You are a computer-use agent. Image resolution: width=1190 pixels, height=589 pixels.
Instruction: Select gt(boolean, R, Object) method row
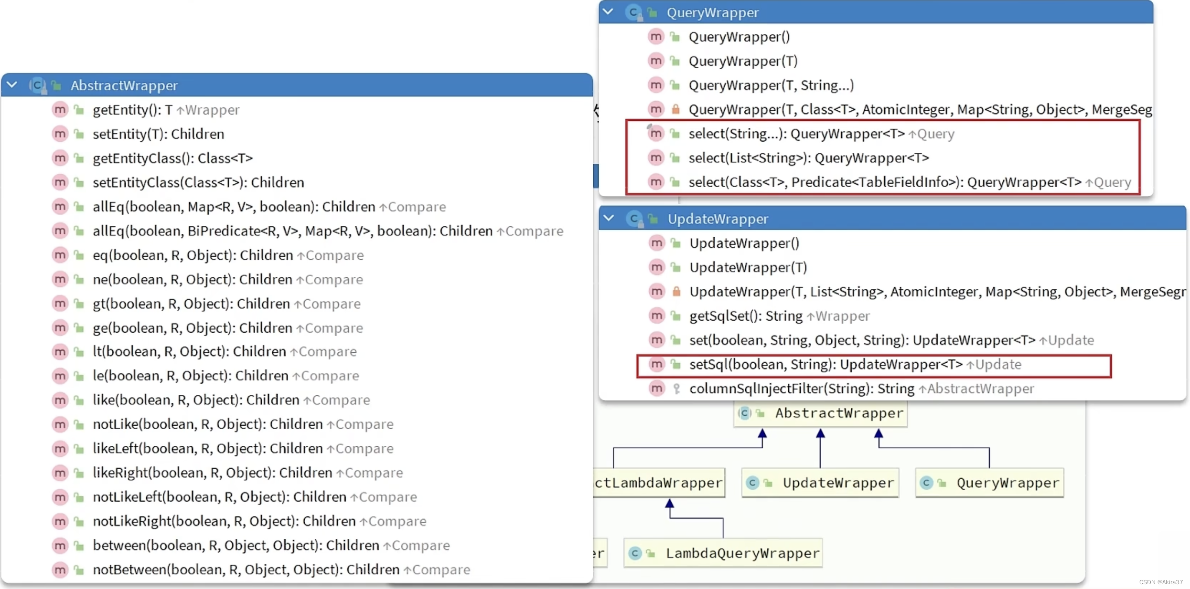pos(297,304)
